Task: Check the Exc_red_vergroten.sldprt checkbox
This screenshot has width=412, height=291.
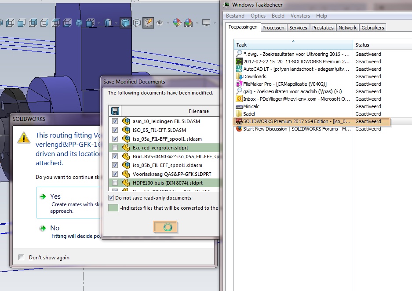Action: (115, 148)
